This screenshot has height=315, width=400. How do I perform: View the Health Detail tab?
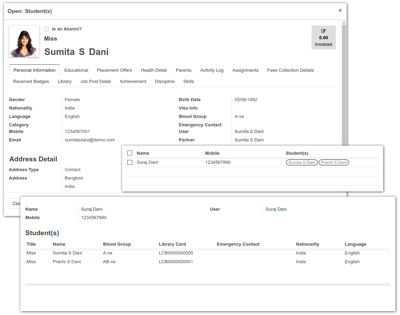click(154, 70)
